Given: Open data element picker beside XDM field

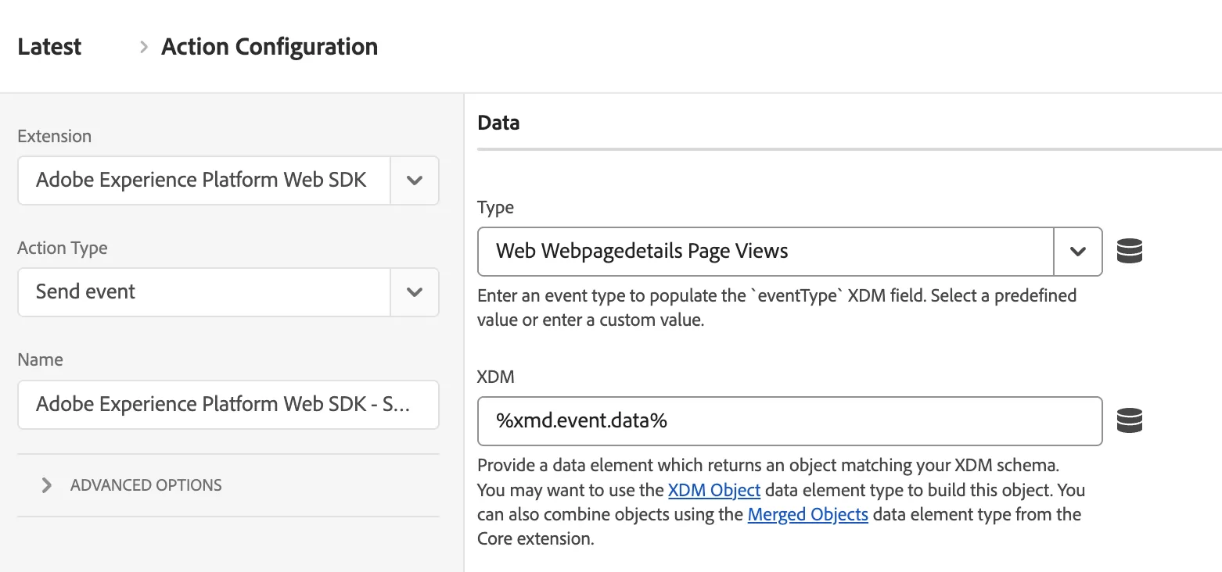Looking at the screenshot, I should (1130, 420).
